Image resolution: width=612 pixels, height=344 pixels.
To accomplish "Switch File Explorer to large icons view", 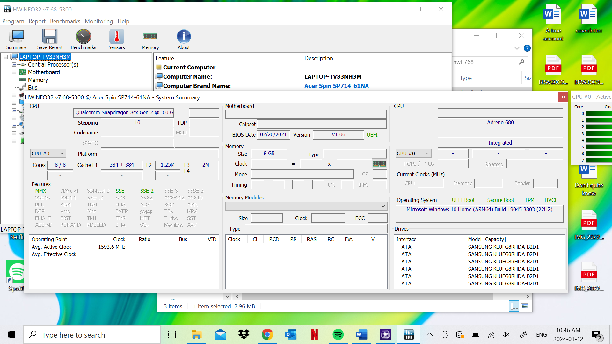I will [x=525, y=306].
